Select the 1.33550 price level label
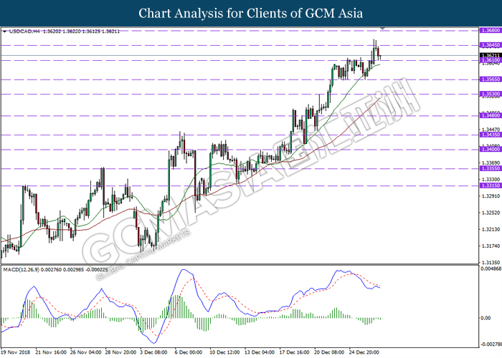This screenshot has width=502, height=358. (x=490, y=168)
